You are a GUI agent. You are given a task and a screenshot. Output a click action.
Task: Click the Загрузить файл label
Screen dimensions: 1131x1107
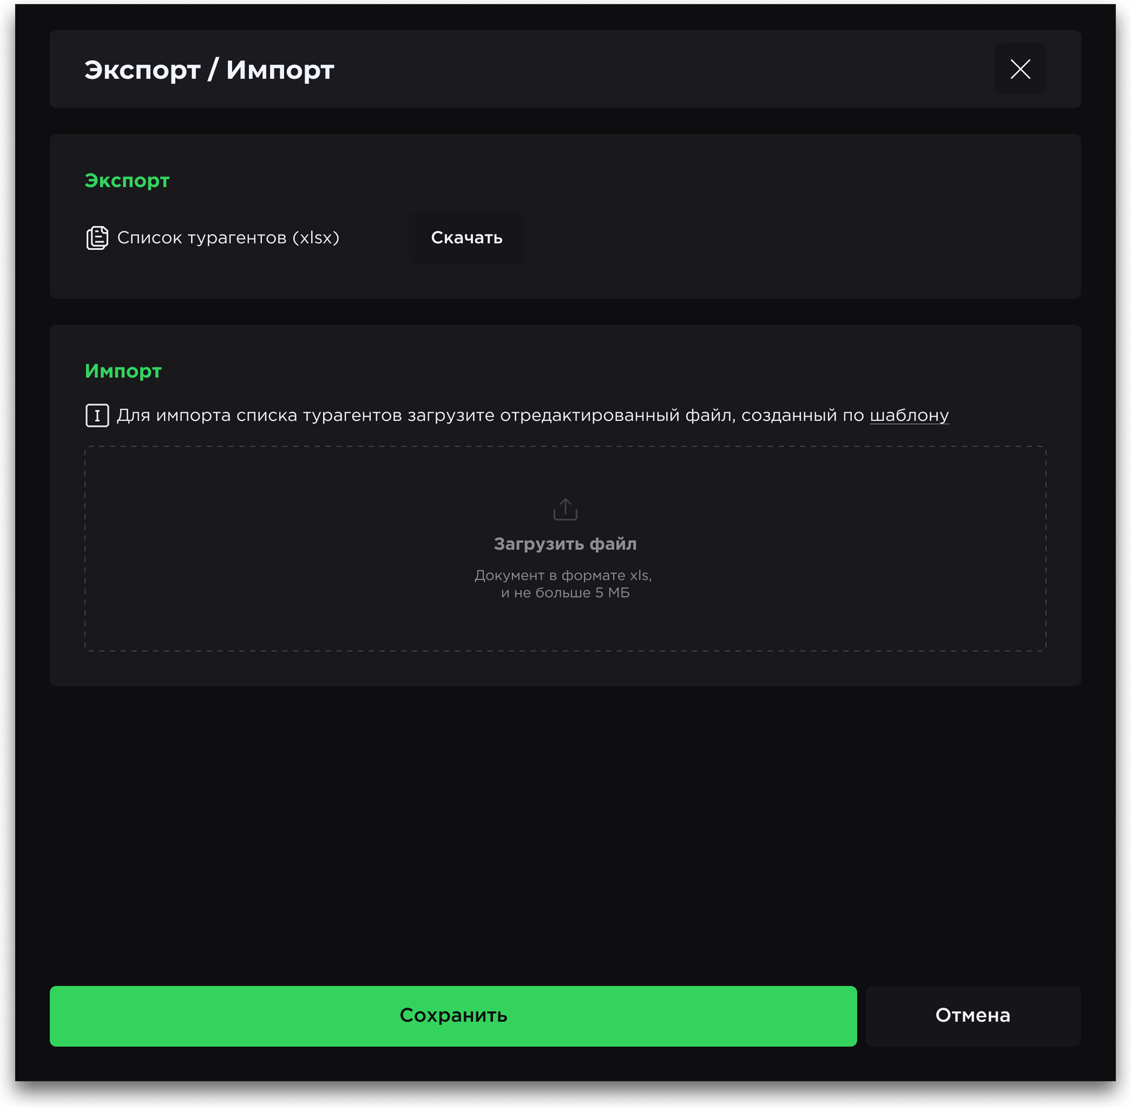coord(565,544)
